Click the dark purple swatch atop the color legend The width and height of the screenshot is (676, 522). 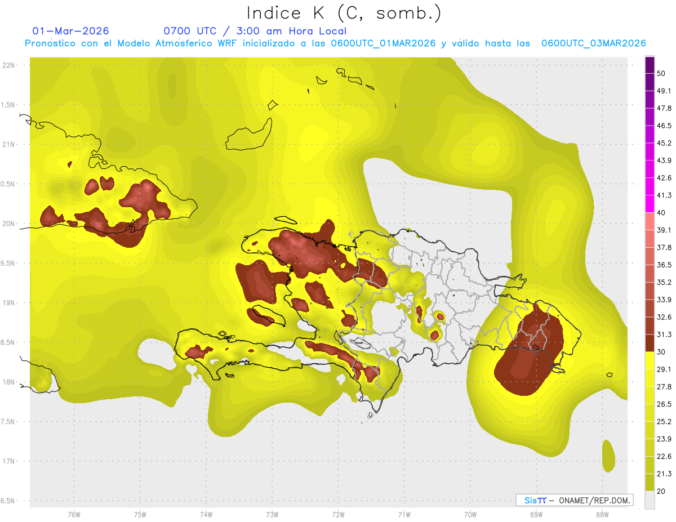coord(650,65)
